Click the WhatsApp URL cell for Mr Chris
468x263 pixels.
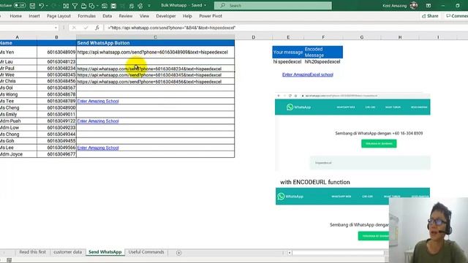coord(155,81)
